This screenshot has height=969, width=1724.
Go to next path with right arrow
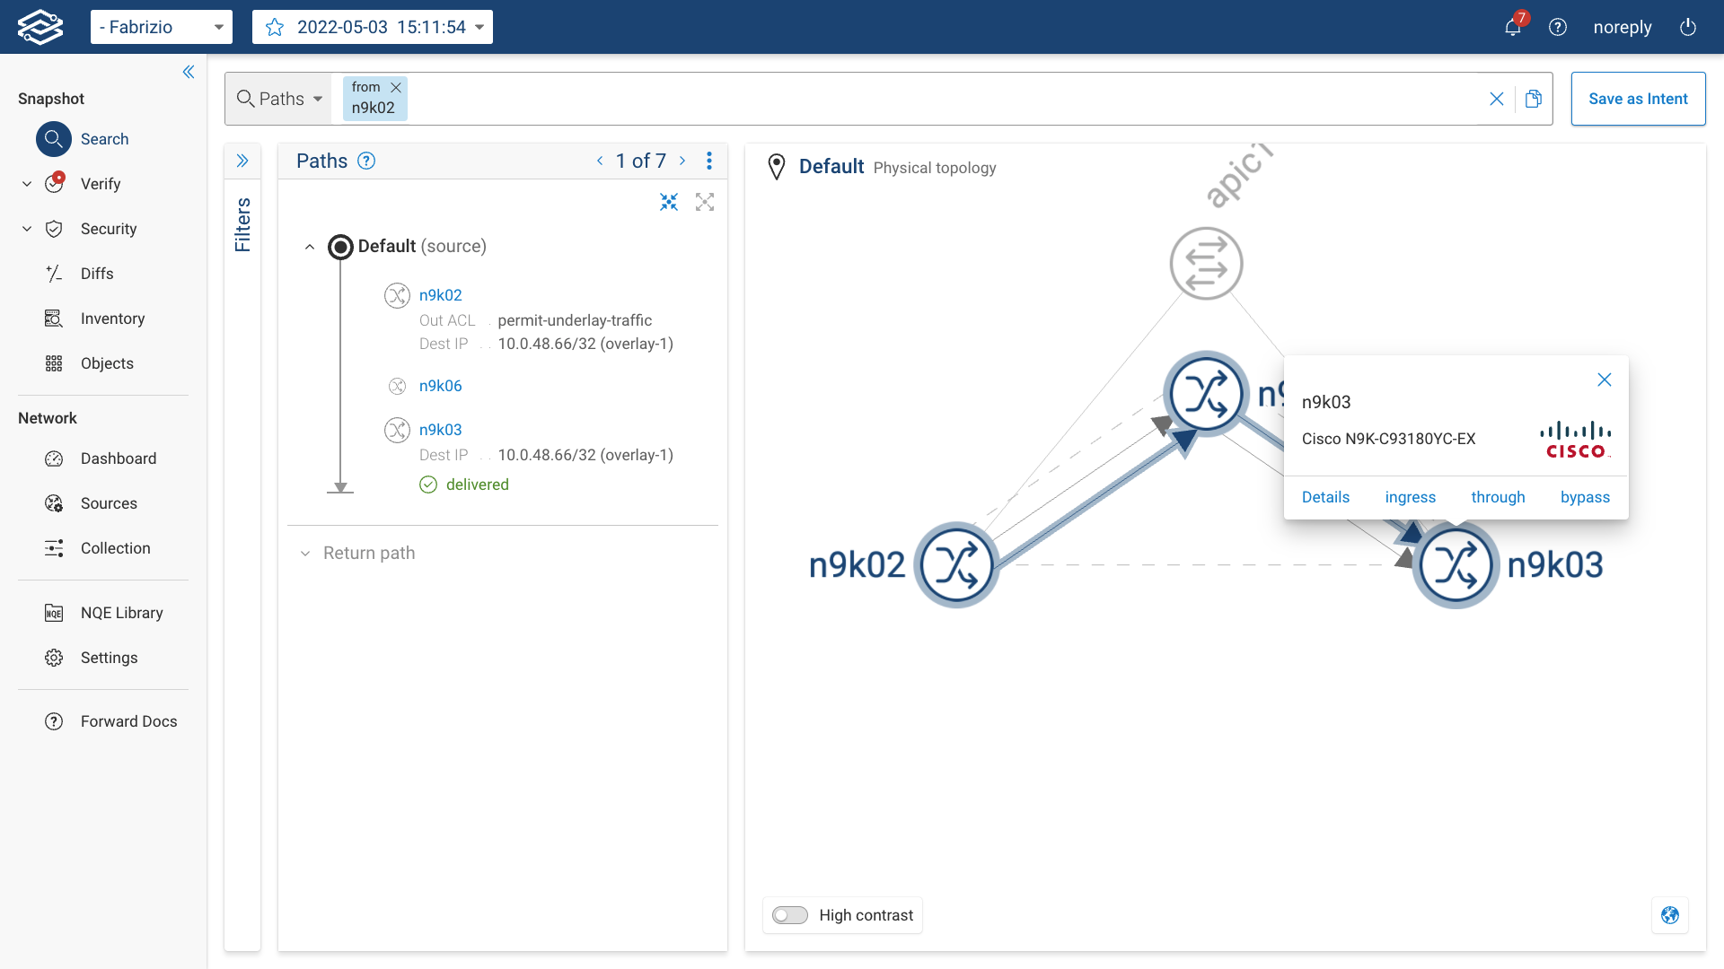coord(683,161)
